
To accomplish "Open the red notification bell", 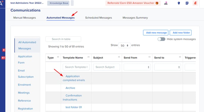I will click(195, 3).
